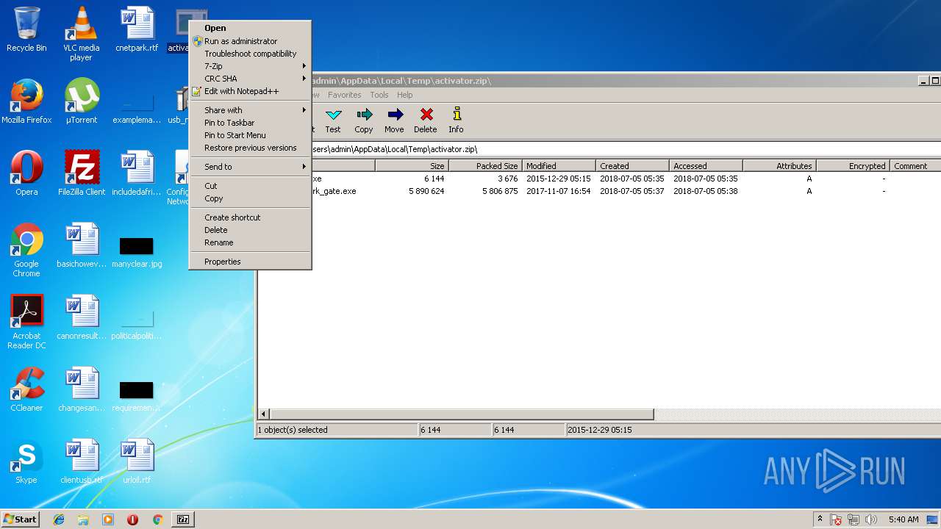941x529 pixels.
Task: Select changesan rtf desktop file
Action: click(82, 389)
